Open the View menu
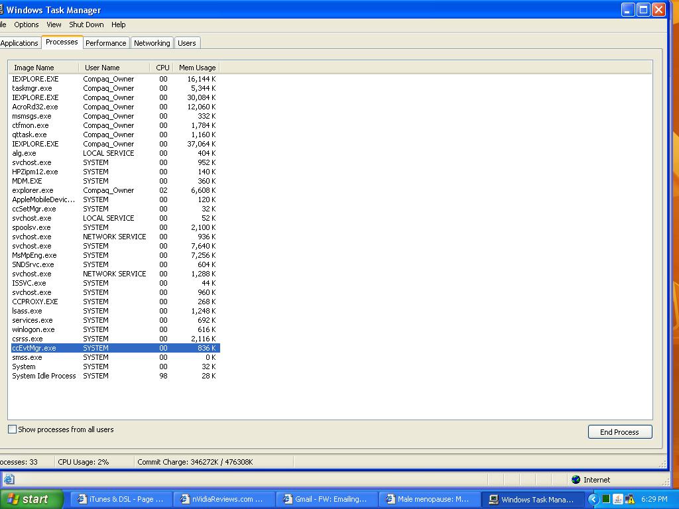Screen dimensions: 679x509 click(x=54, y=25)
